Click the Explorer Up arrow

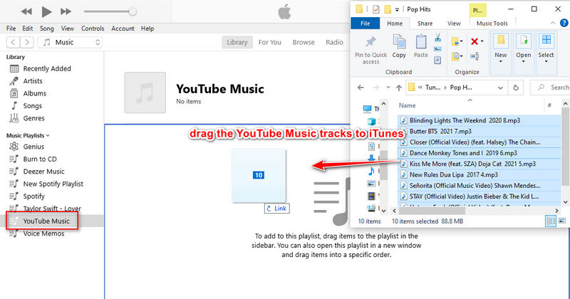pos(399,88)
